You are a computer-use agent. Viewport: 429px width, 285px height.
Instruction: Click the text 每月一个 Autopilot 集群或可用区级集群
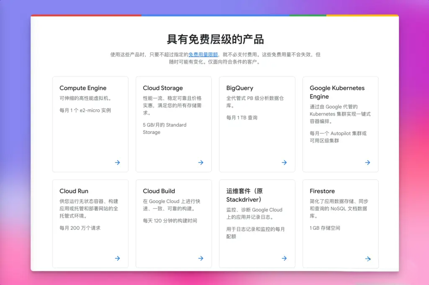[x=338, y=137]
